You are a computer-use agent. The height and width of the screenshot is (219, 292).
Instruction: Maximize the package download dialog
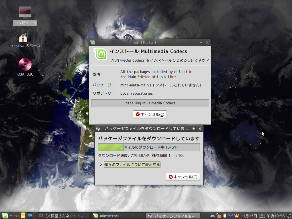[x=194, y=129]
